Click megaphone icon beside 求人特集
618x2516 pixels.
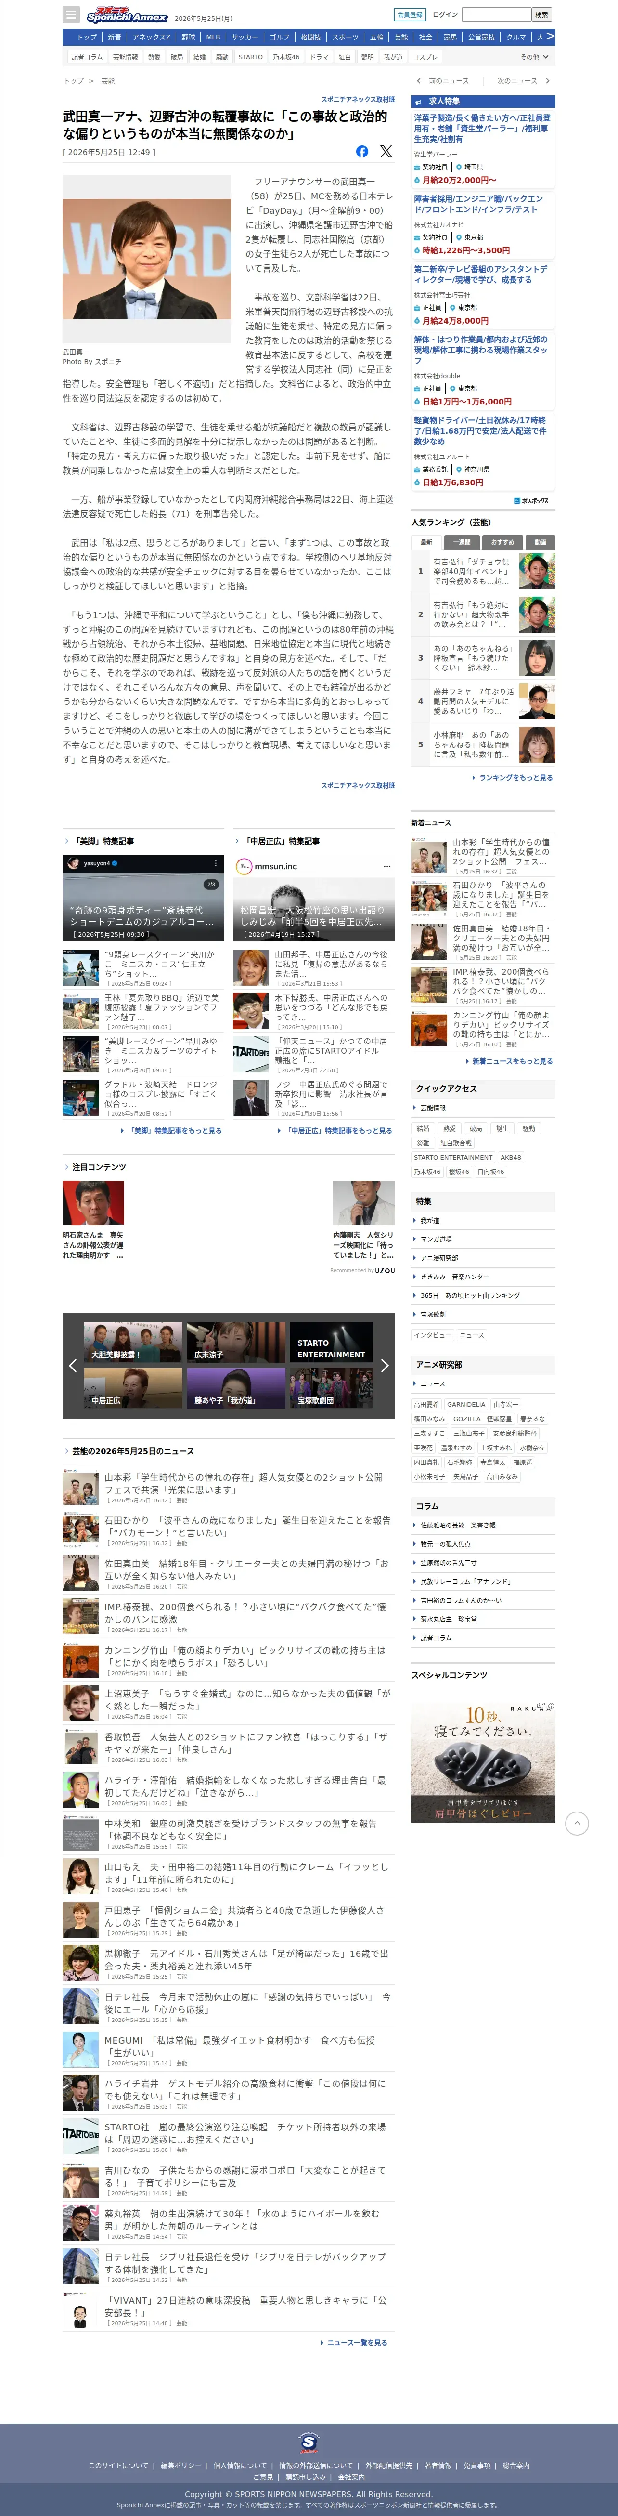click(x=418, y=102)
